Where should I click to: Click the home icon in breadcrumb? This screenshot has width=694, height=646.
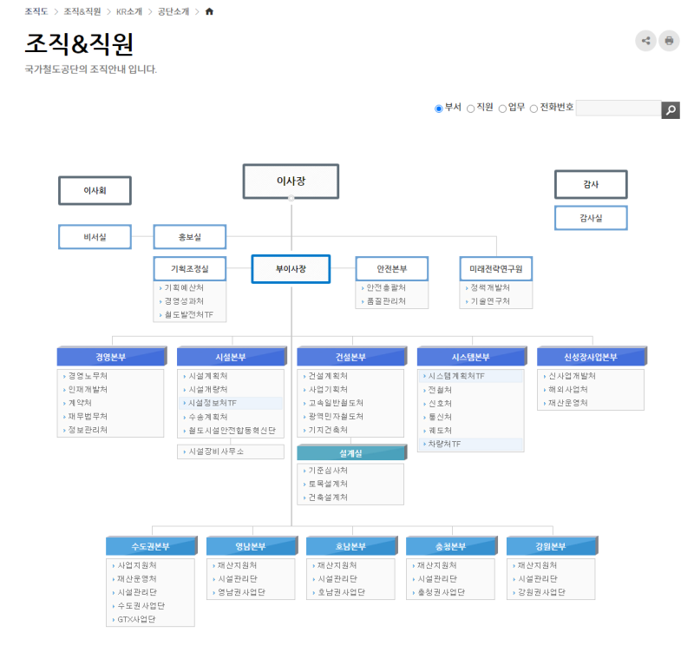(209, 11)
